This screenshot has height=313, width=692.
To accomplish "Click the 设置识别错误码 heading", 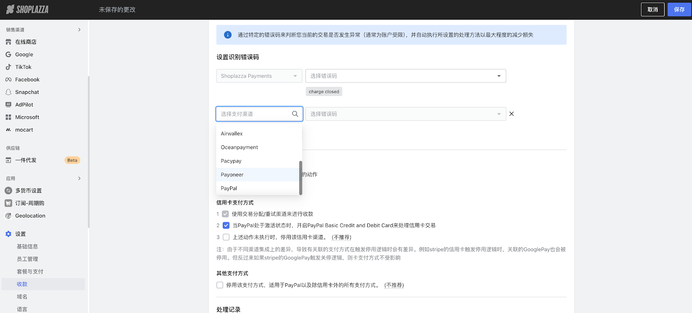I will (237, 57).
